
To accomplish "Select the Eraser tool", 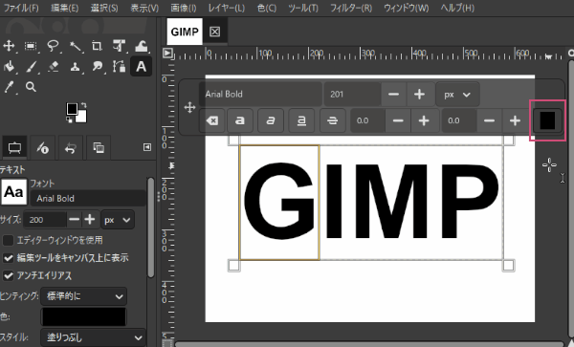I will pyautogui.click(x=53, y=67).
